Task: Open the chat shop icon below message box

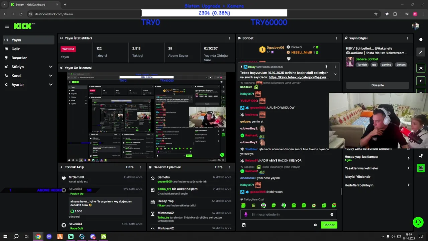Action: (244, 225)
